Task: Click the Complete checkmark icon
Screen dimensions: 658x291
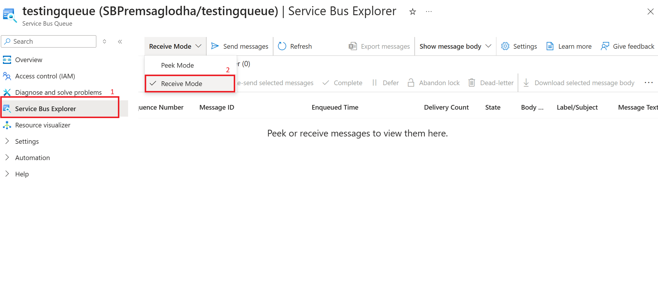Action: [x=326, y=83]
